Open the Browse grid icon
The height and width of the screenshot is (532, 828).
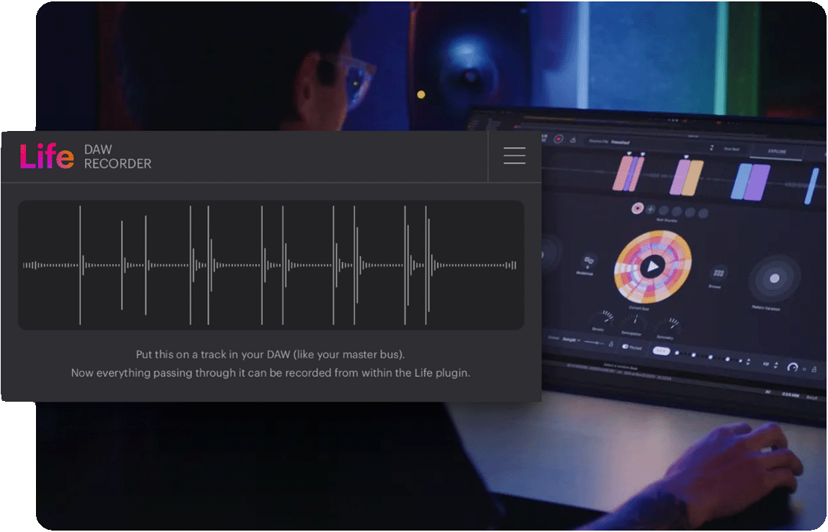(718, 273)
